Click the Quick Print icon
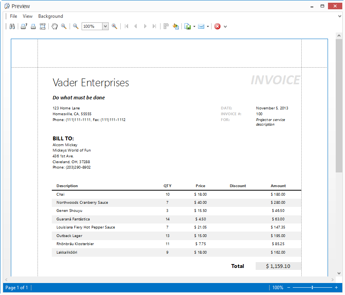 (x=33, y=26)
